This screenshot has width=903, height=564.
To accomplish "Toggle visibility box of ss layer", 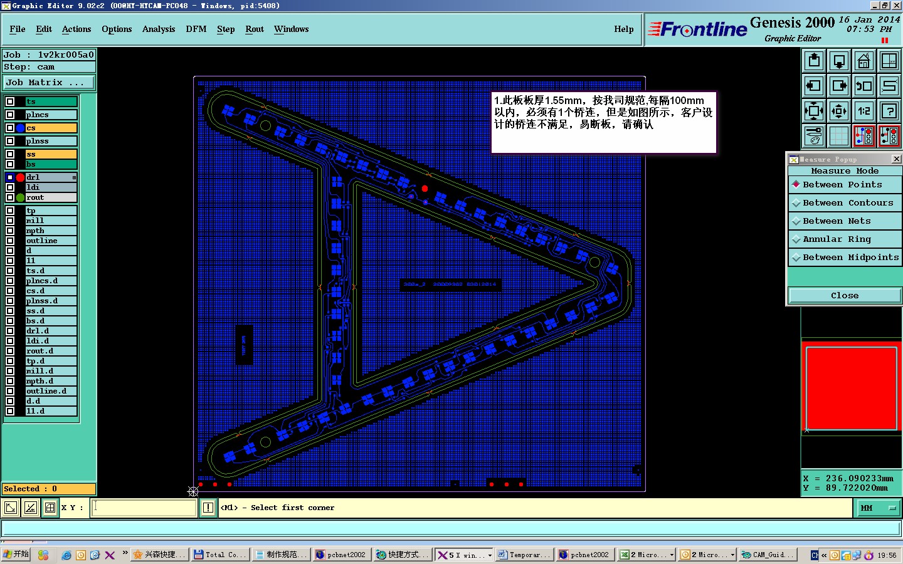I will (10, 154).
